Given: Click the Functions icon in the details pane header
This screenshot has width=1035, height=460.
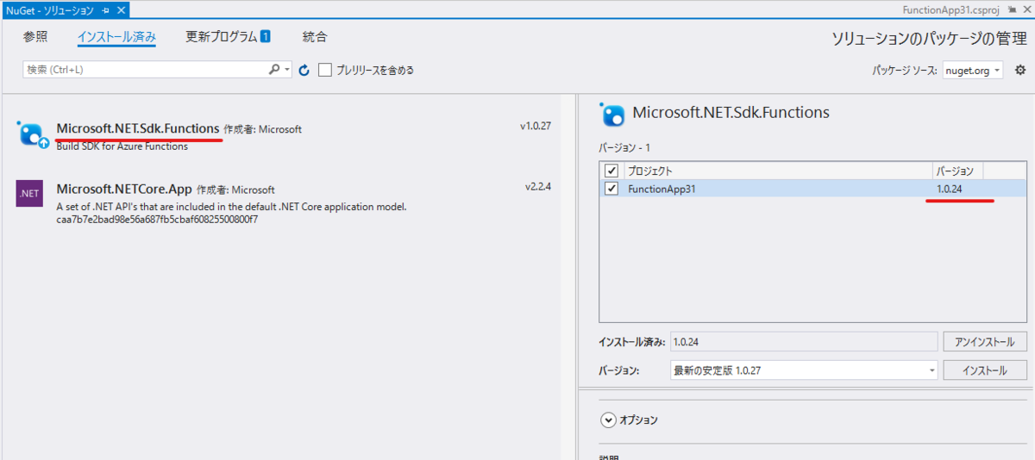Looking at the screenshot, I should point(613,115).
